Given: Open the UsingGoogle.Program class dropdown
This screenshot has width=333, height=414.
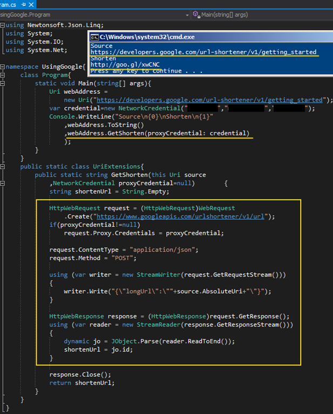Looking at the screenshot, I should (x=187, y=15).
